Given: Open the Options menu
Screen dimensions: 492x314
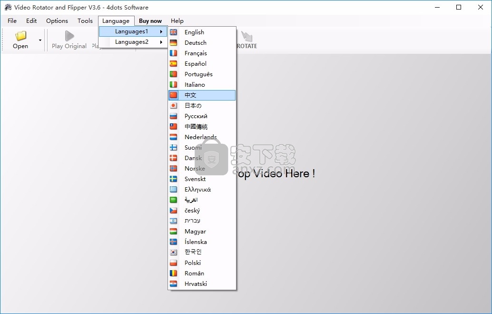Looking at the screenshot, I should coord(57,21).
